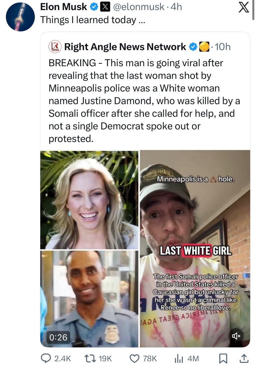Play the man in cap video
The image size is (256, 368).
(x=195, y=249)
